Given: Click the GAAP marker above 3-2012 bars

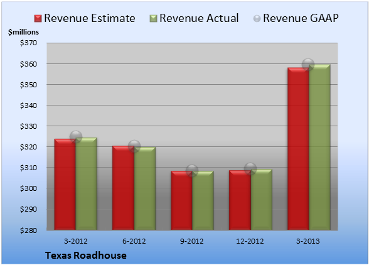Looking at the screenshot, I should pos(76,136).
